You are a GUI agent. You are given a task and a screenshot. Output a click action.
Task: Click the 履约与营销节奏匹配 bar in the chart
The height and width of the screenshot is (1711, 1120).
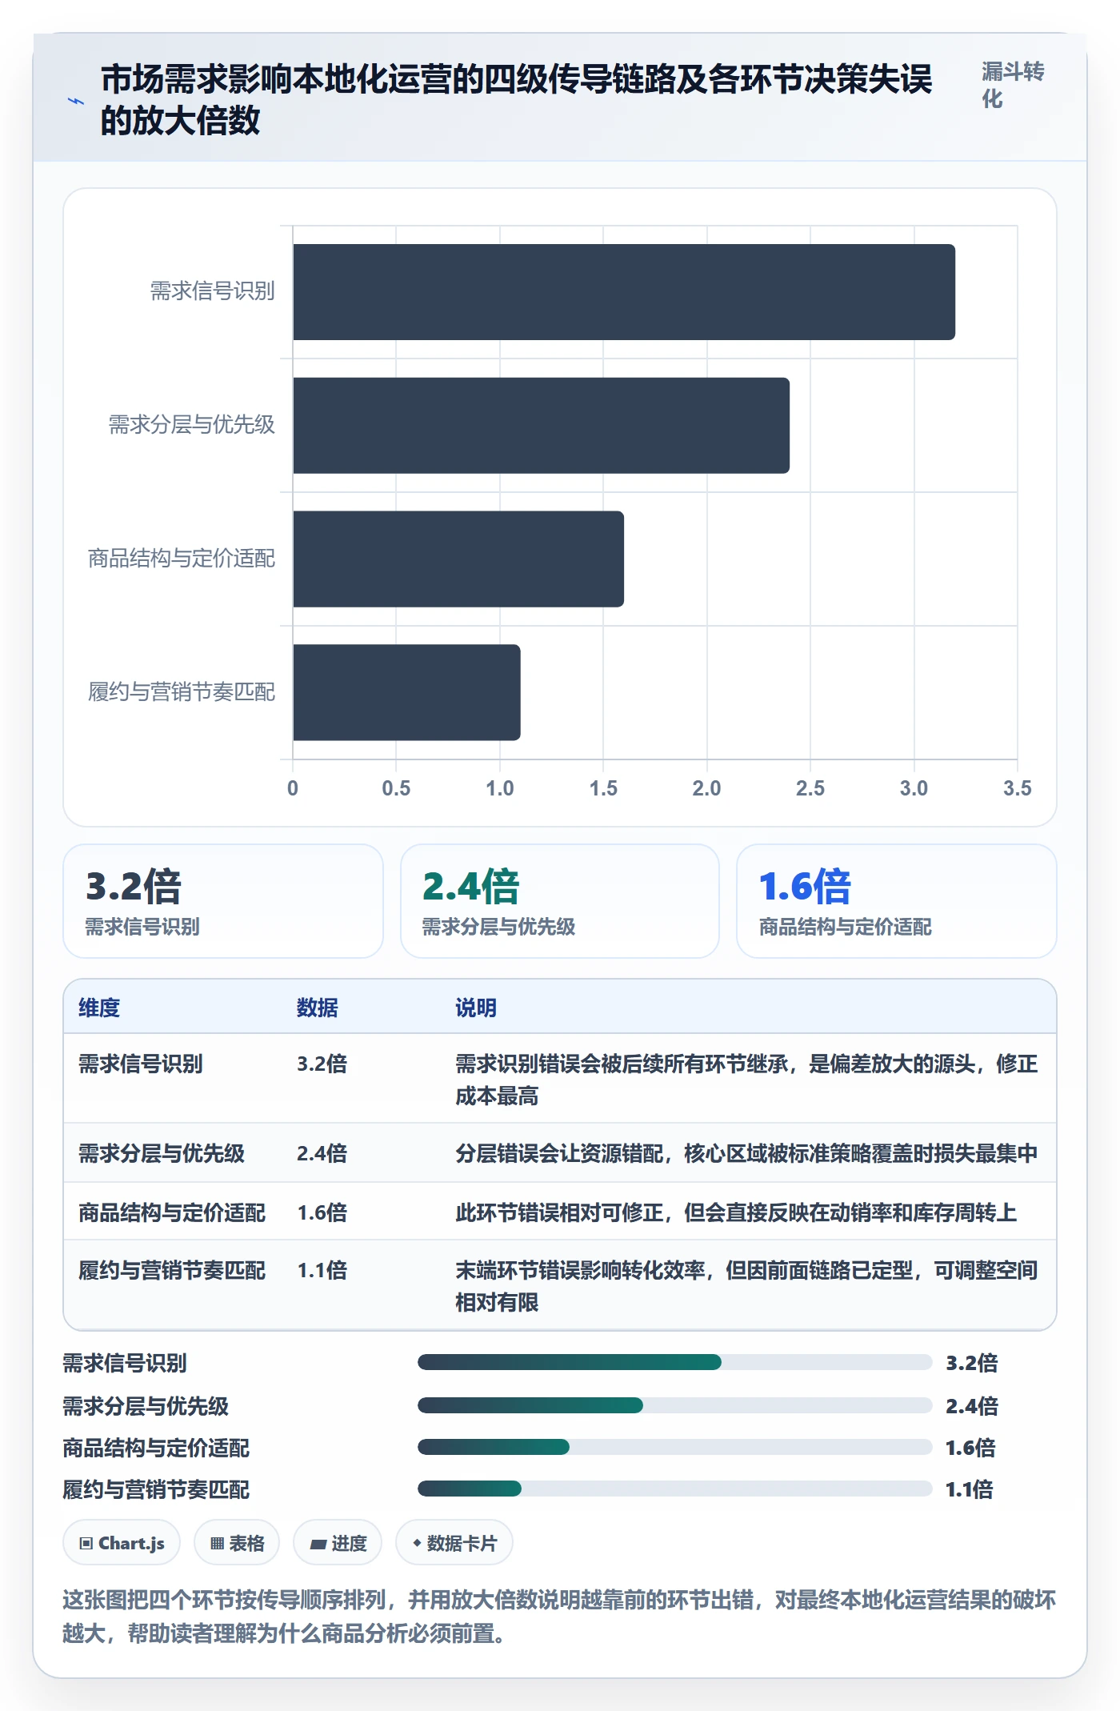pos(406,692)
